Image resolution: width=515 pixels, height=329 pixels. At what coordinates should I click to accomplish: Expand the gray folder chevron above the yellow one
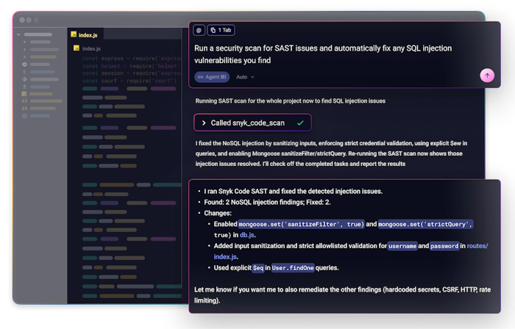(24, 49)
